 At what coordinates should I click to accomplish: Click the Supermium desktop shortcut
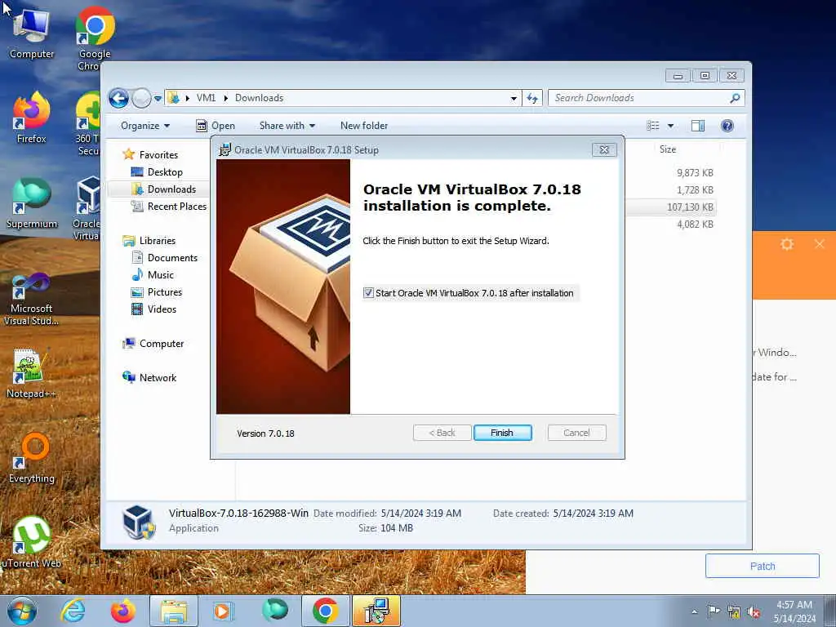(x=32, y=203)
